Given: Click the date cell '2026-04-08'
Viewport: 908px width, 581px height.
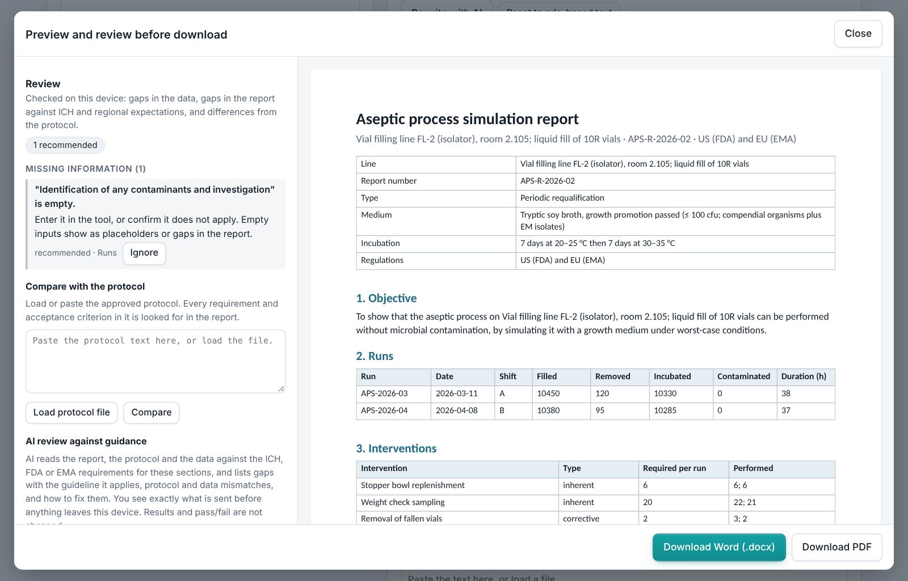Looking at the screenshot, I should coord(463,411).
